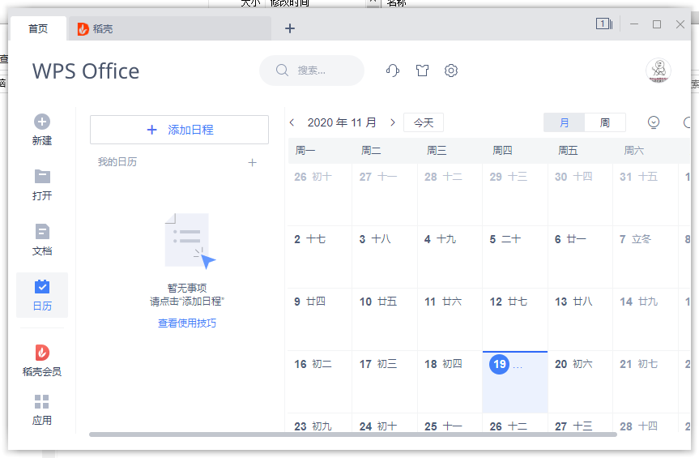Viewport: 699px width, 458px height.
Task: Click the horizontal scrollbar at bottom
Action: click(352, 434)
